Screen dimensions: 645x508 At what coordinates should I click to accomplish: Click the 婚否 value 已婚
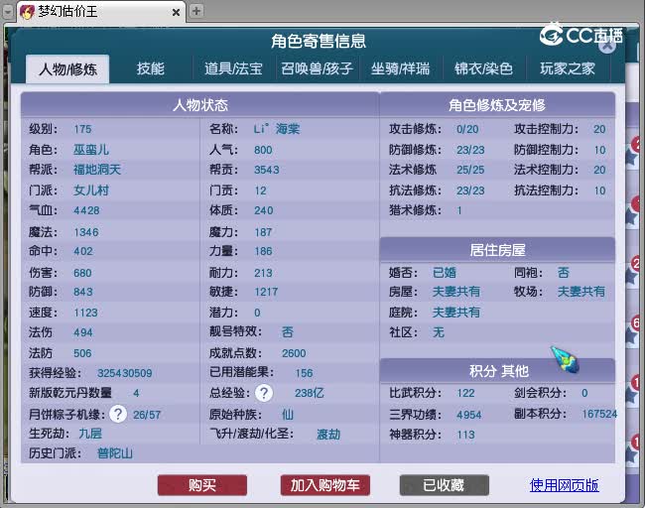point(445,272)
